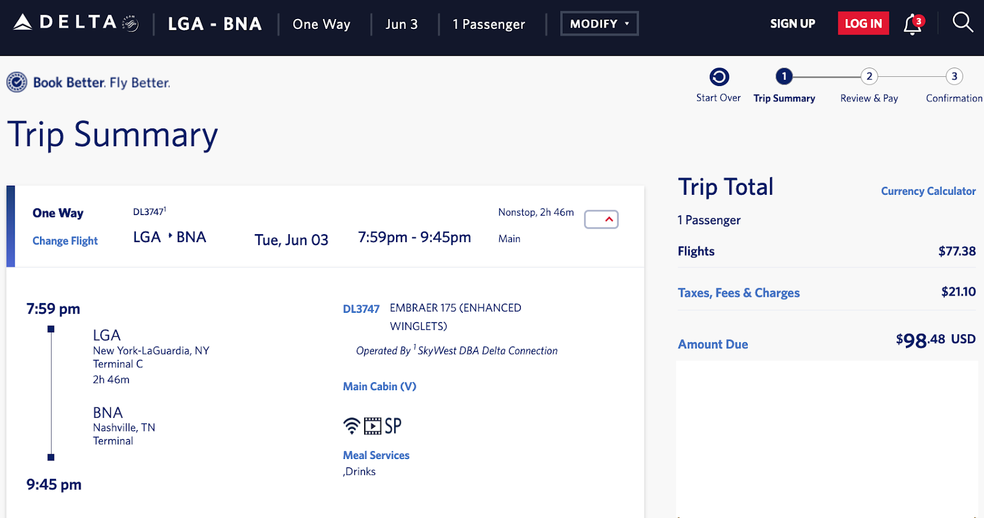The image size is (984, 518).
Task: Click the Delta logo in the header
Action: [x=76, y=23]
